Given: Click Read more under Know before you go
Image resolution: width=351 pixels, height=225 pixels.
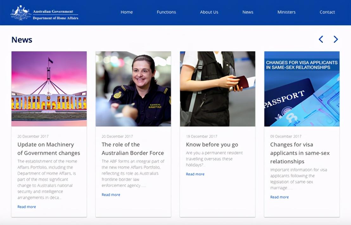Looking at the screenshot, I should pos(195,174).
